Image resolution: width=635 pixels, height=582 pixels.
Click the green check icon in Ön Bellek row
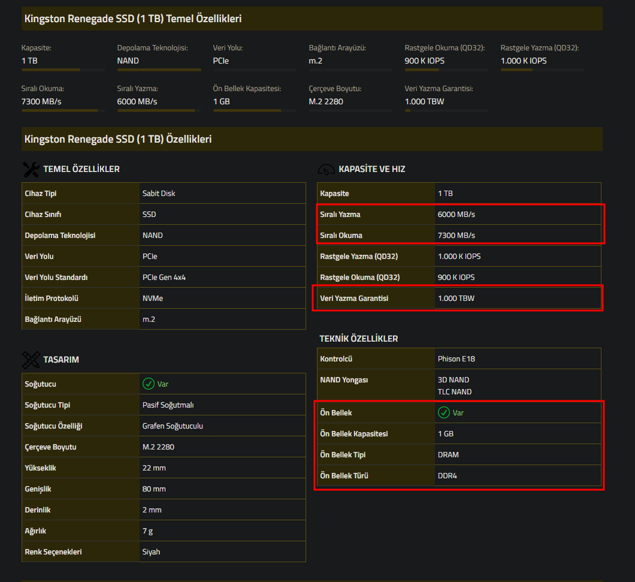[x=444, y=412]
